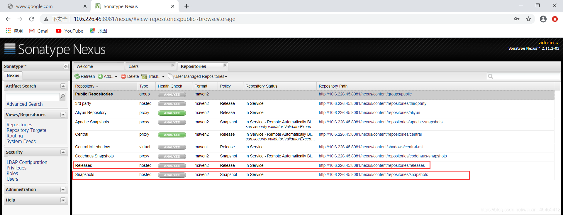Open Roles link in Security

click(x=12, y=173)
